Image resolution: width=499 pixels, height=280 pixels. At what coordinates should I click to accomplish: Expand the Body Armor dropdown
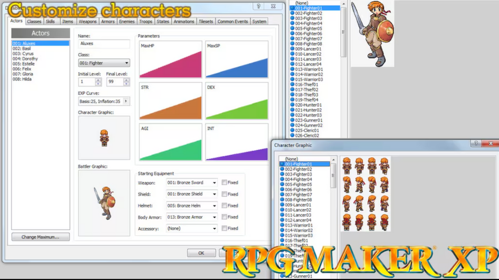coord(214,217)
